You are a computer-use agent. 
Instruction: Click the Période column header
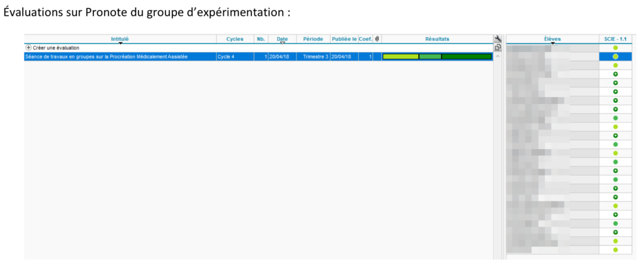[313, 39]
